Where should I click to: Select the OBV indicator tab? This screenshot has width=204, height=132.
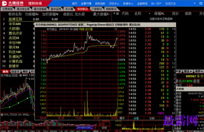72,131
